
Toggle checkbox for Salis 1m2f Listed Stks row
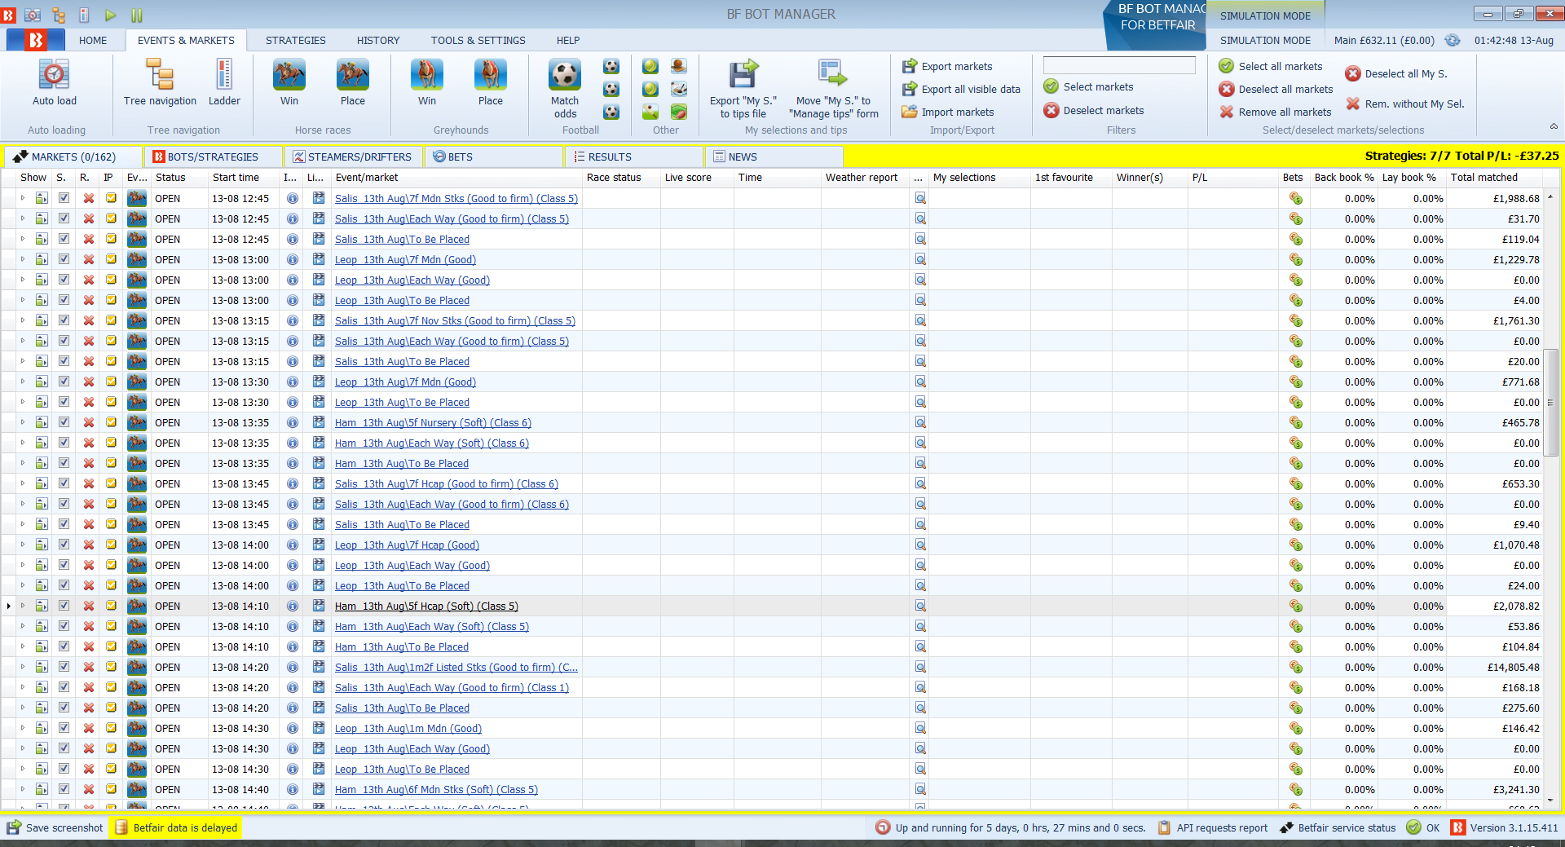(64, 667)
